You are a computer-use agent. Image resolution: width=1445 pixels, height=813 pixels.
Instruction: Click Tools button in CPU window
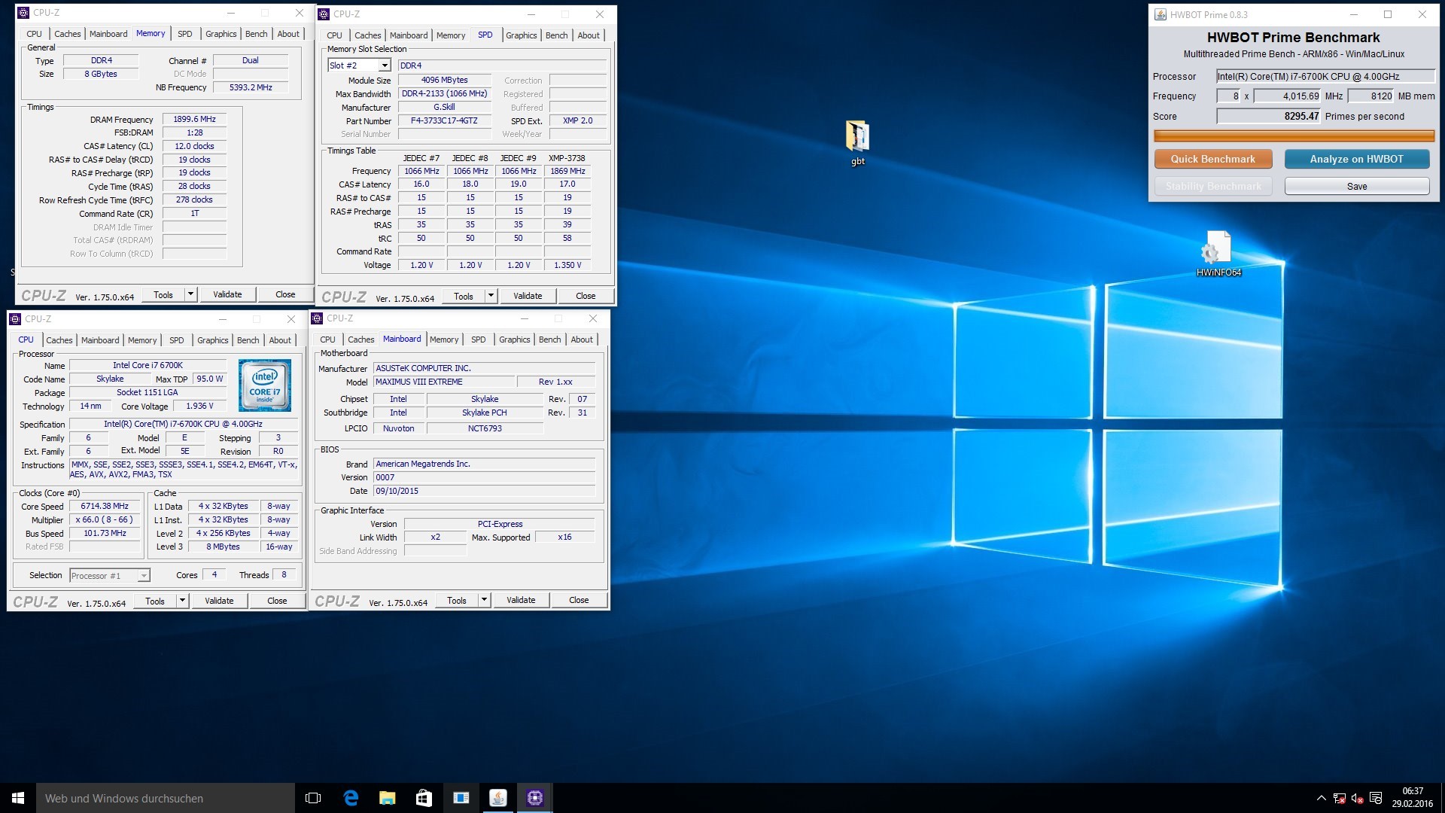point(155,601)
